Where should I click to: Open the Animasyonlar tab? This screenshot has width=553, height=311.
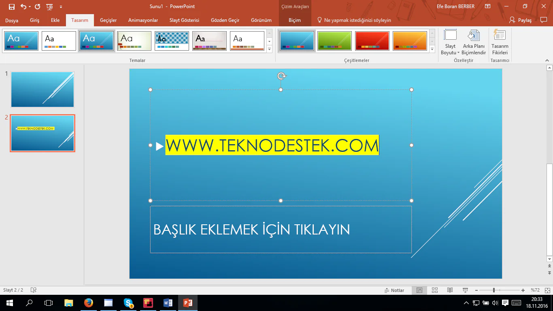(x=143, y=20)
